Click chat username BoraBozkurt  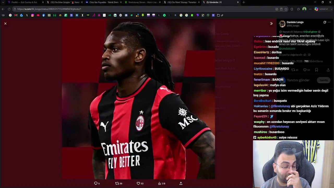click(263, 101)
